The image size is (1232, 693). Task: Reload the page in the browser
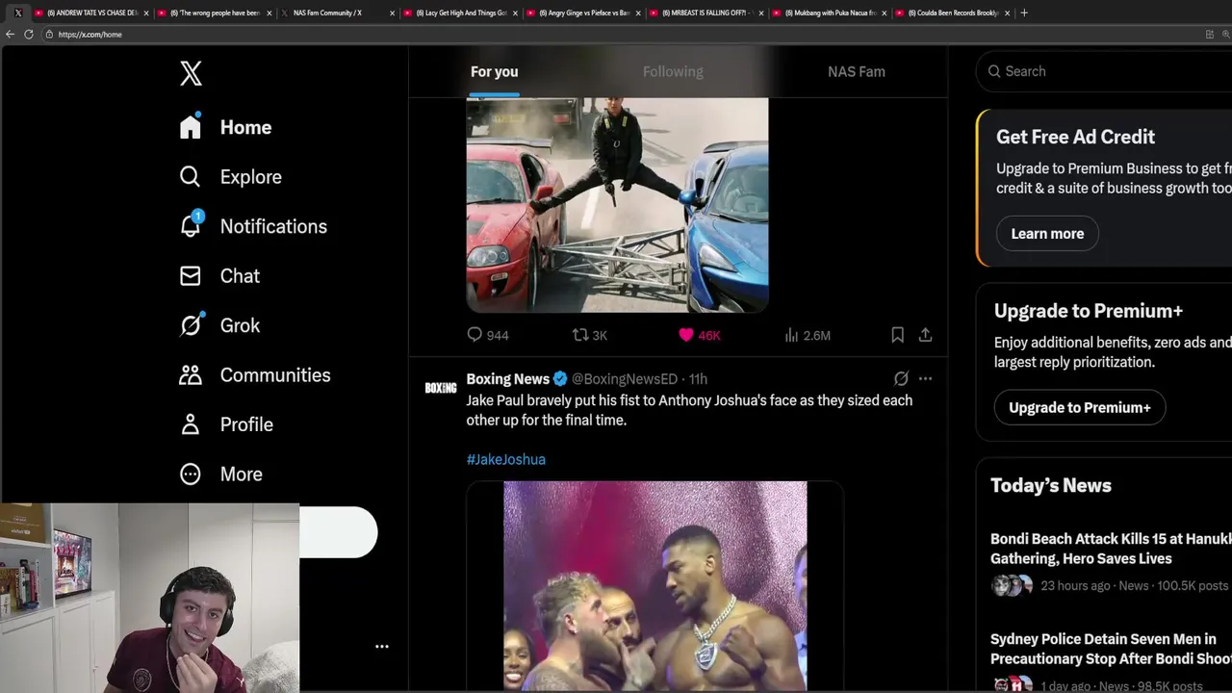coord(29,35)
